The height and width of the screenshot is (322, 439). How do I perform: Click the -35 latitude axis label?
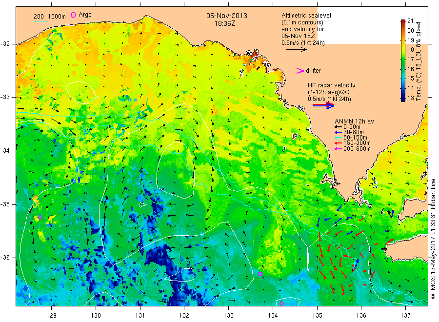tap(4, 204)
